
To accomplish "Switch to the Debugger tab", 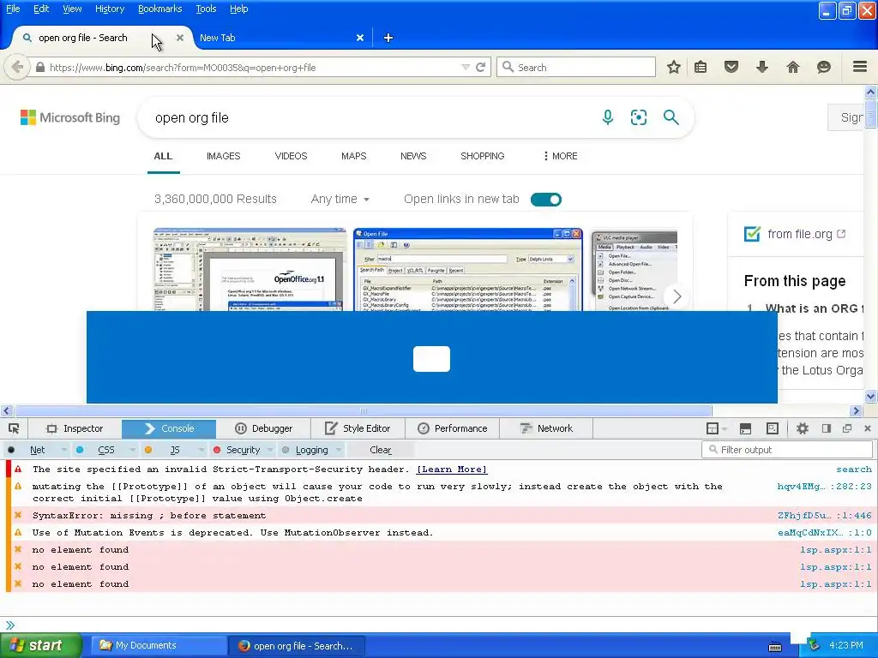I will coord(264,428).
